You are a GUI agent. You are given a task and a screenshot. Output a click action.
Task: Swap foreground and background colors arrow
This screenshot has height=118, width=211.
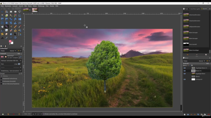pyautogui.click(x=13, y=41)
